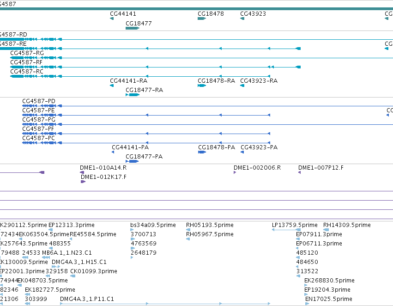Viewport: 393px width, 306px height.
Task: Select EST EK182727.5prime label
Action: (x=50, y=290)
